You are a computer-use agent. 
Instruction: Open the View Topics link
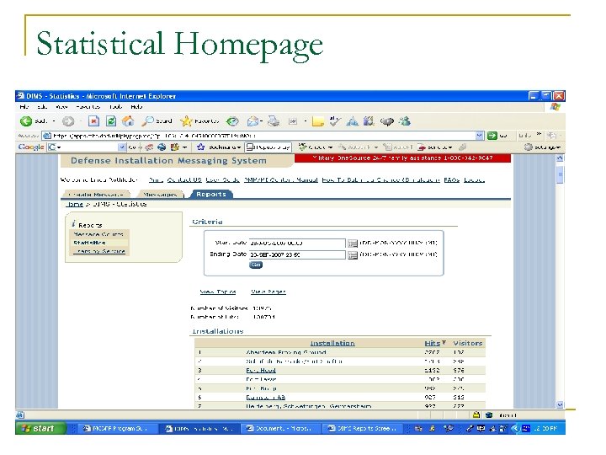pyautogui.click(x=218, y=292)
